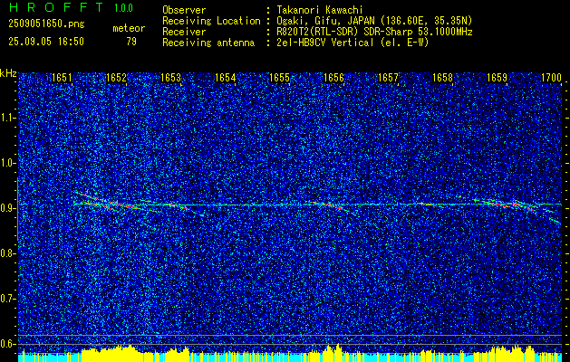The image size is (570, 362).
Task: Click the Observer label
Action: [x=184, y=10]
